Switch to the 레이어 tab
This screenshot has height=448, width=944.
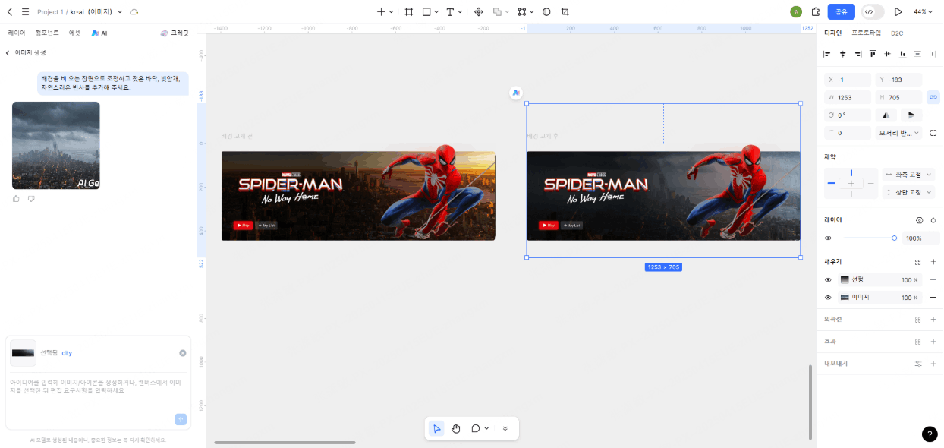[x=17, y=33]
